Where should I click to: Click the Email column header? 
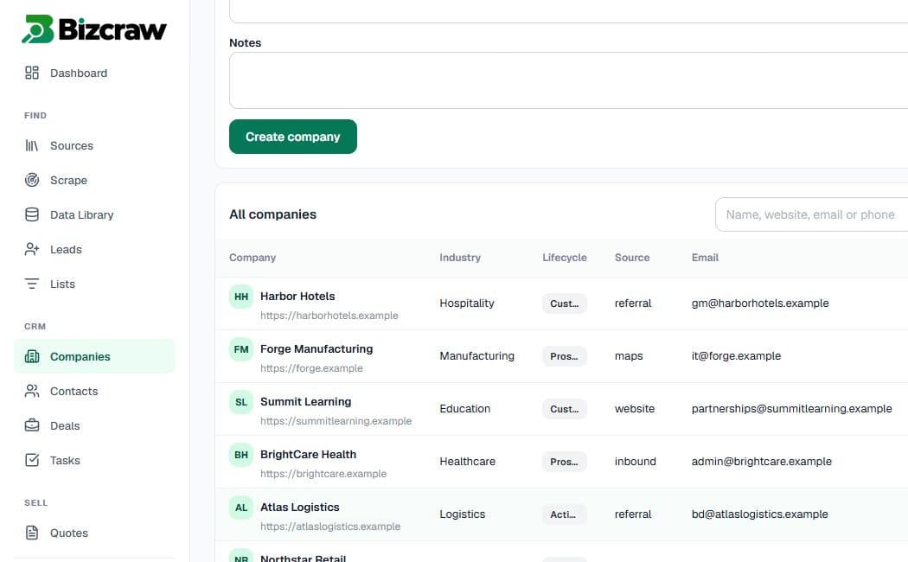click(x=705, y=258)
